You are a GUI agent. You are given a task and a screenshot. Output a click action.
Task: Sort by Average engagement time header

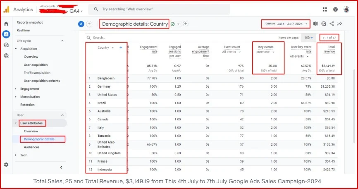(200, 51)
